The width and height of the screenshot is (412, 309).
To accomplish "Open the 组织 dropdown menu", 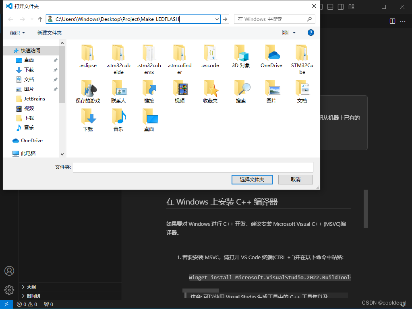I will 17,33.
